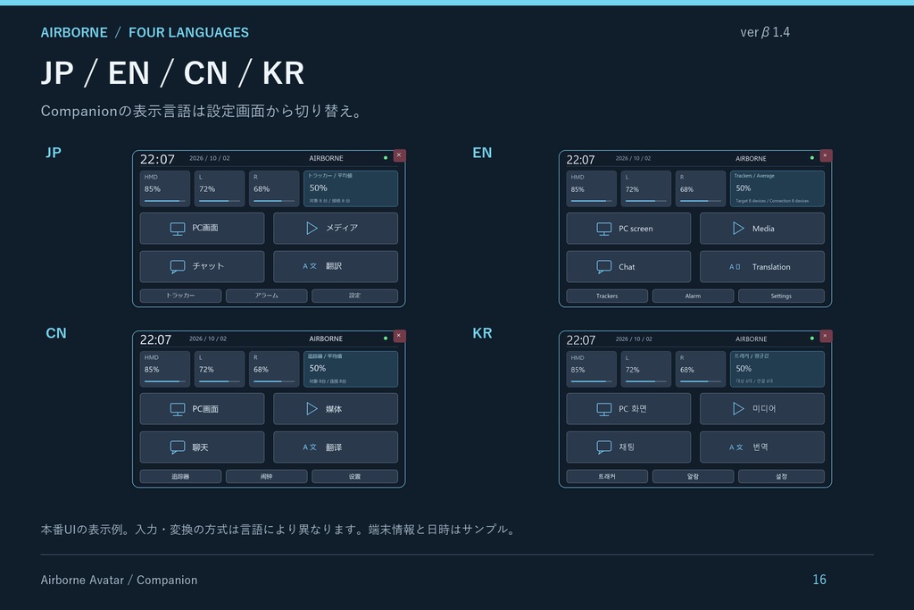This screenshot has height=610, width=914.
Task: Open the '設定' button in the JP panel
Action: (x=355, y=296)
